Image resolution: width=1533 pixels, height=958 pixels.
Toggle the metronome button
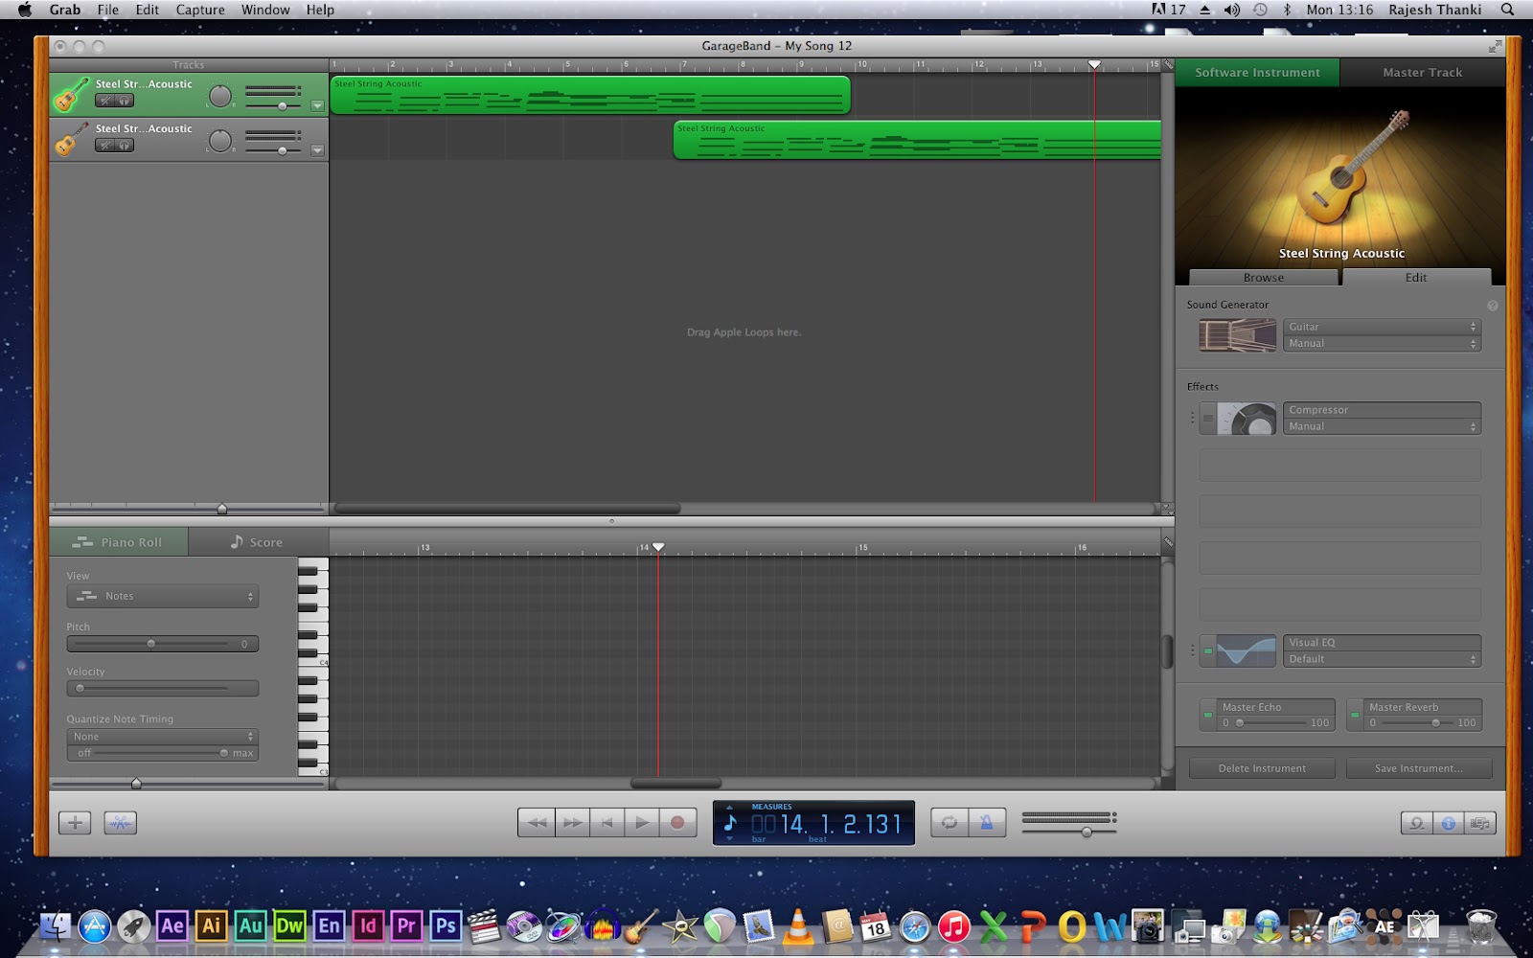point(987,822)
